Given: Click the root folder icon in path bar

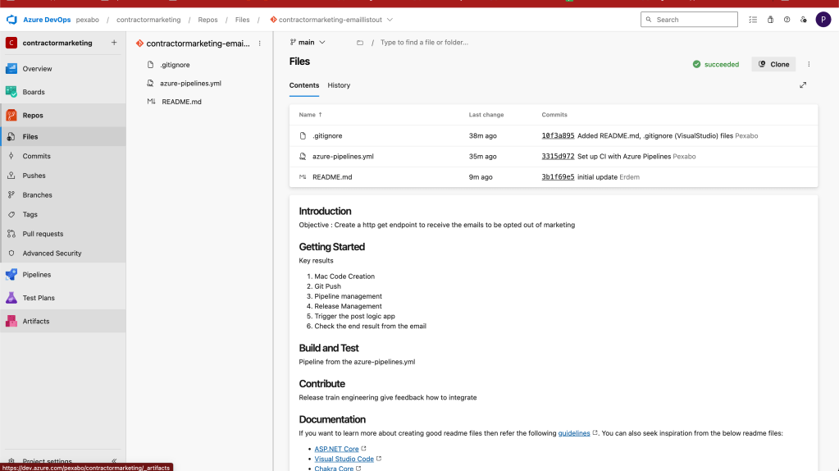Looking at the screenshot, I should click(x=359, y=43).
